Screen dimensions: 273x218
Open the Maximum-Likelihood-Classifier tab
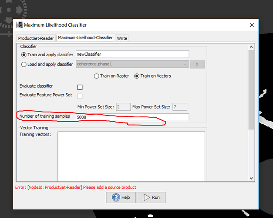click(85, 37)
